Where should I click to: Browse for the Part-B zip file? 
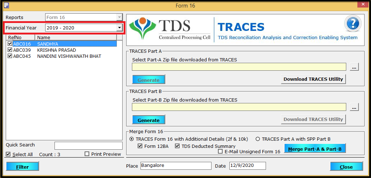[354, 107]
